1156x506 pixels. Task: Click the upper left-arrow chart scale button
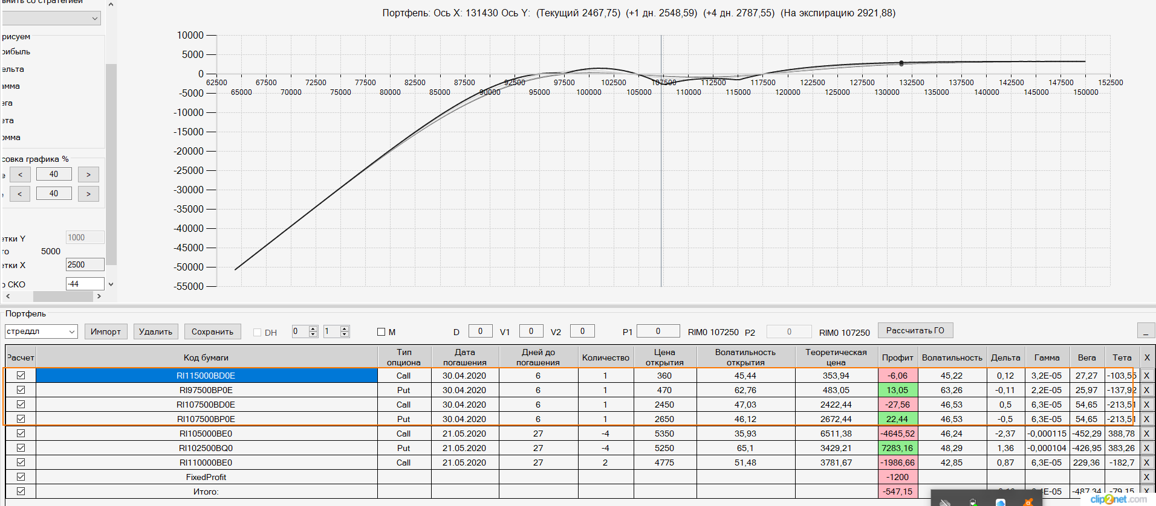click(20, 175)
